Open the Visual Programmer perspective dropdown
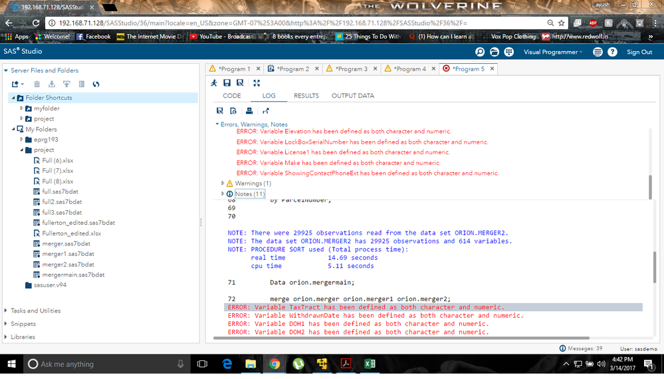 click(x=552, y=52)
